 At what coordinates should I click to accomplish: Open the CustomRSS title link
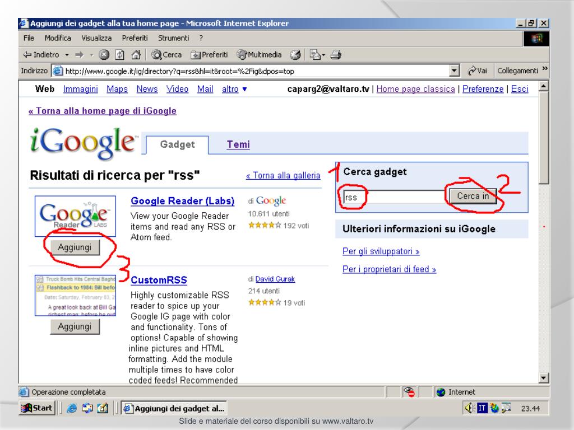159,280
